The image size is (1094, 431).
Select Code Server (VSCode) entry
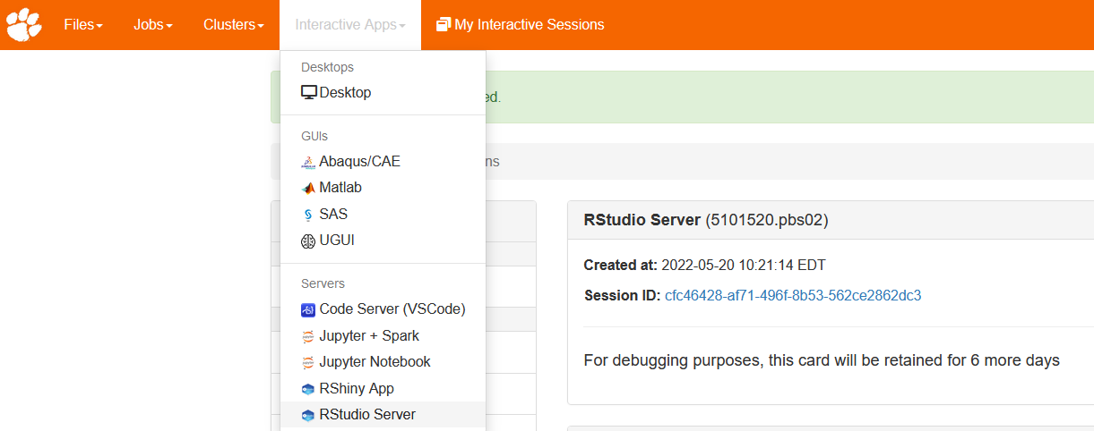[383, 309]
